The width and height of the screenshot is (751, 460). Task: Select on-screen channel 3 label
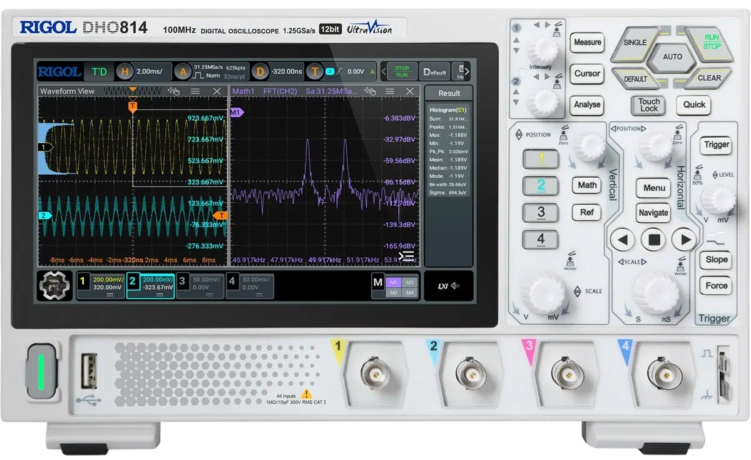200,285
